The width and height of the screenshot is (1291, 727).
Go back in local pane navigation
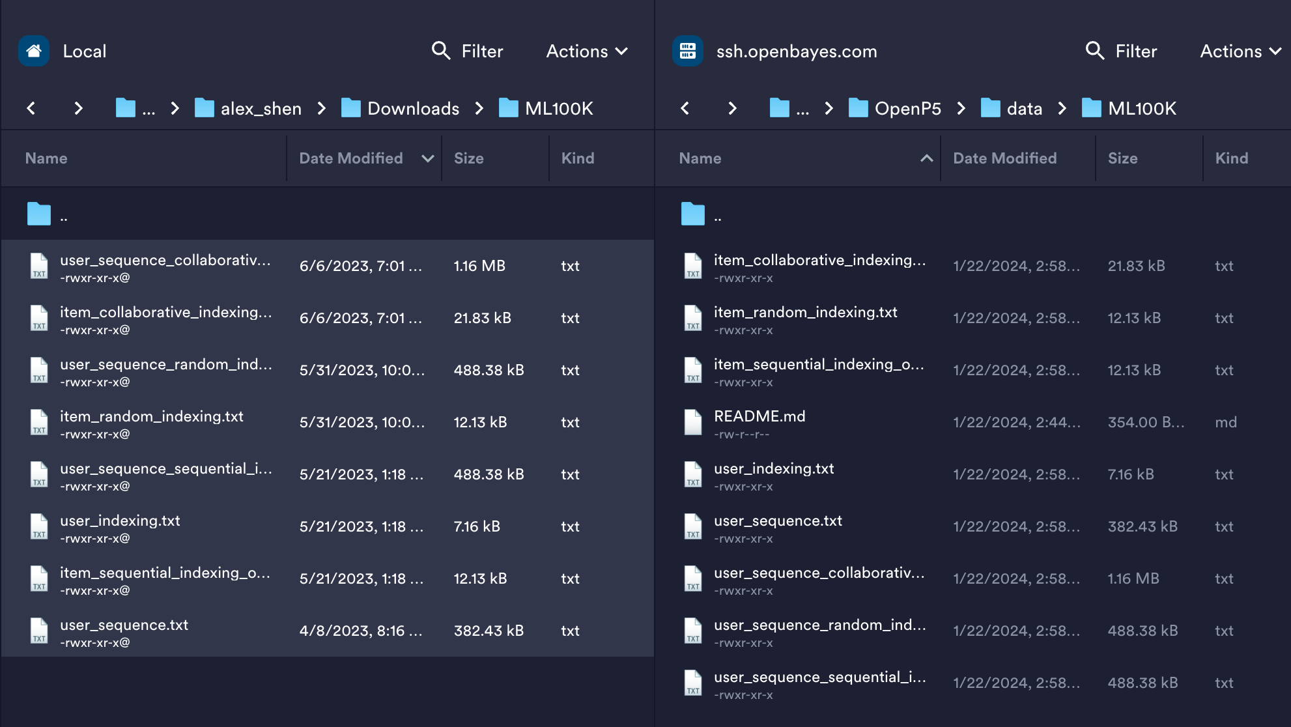point(31,108)
